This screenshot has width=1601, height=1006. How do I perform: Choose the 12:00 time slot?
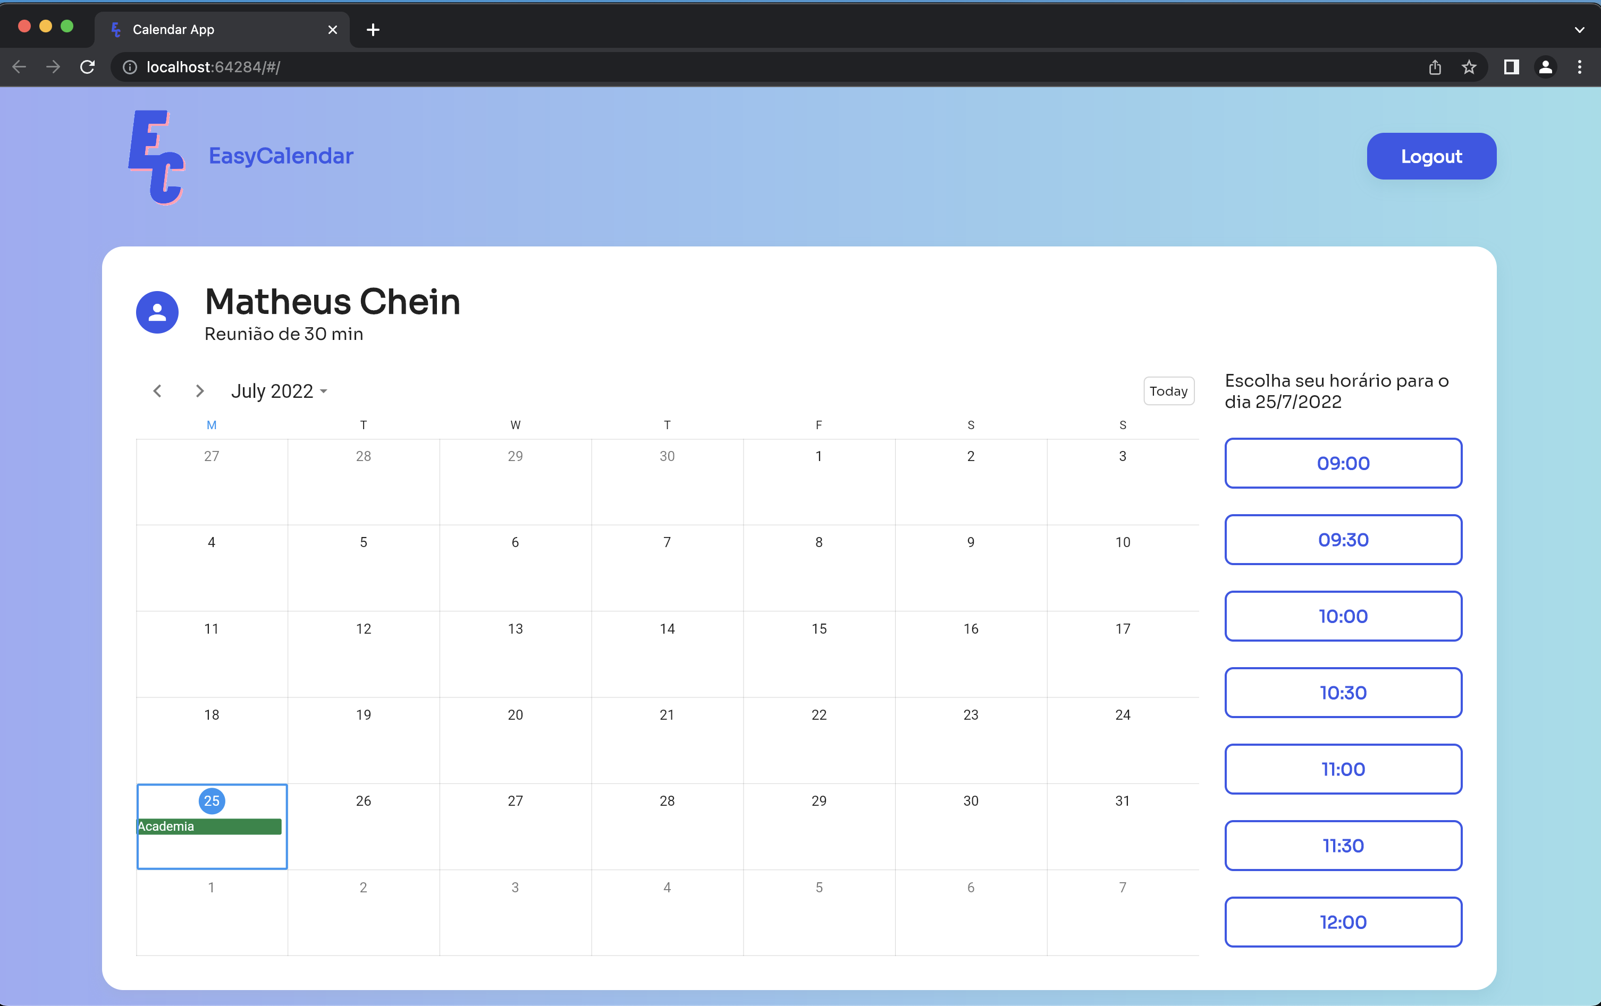pyautogui.click(x=1342, y=922)
